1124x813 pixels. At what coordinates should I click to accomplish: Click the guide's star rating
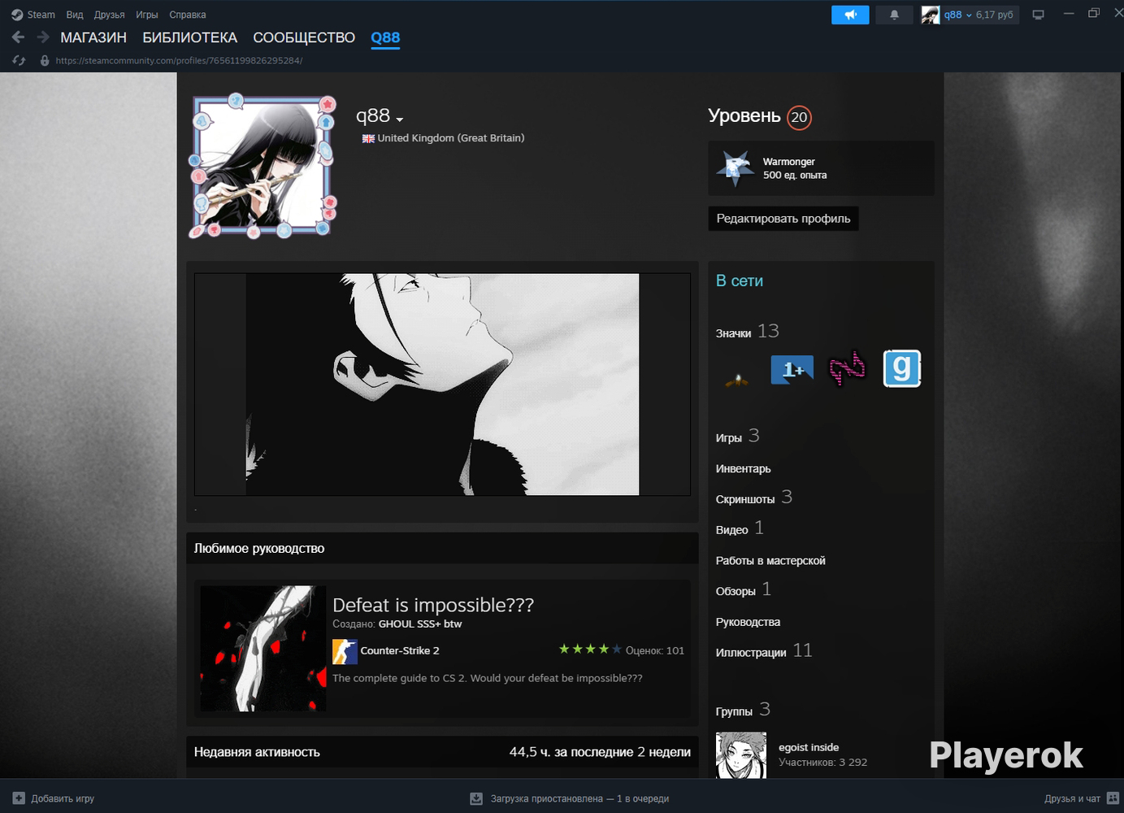coord(590,649)
